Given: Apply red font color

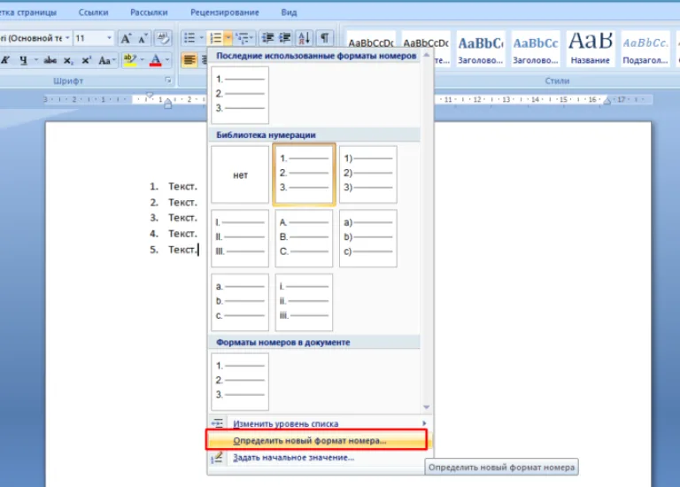Looking at the screenshot, I should coord(155,60).
